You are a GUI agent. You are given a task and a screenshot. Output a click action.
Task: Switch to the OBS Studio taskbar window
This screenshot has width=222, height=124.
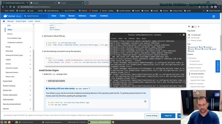(76, 122)
